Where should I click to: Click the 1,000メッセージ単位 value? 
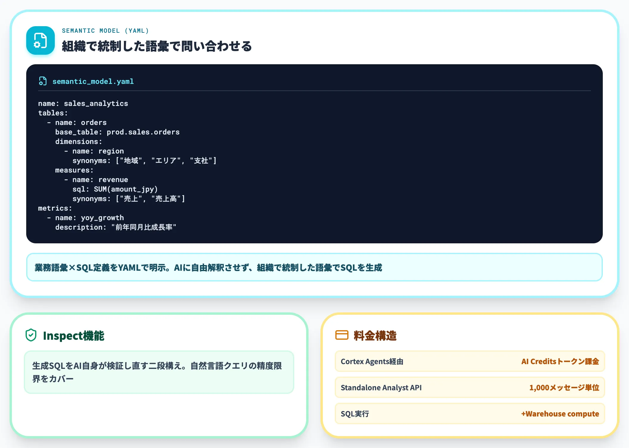pos(564,387)
